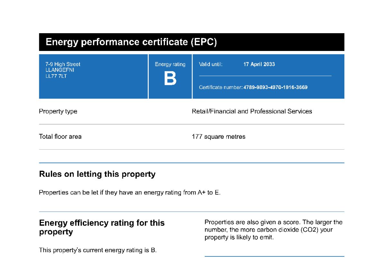The height and width of the screenshot is (258, 383).
Task: Click the LLANGEFNI town text
Action: 60,70
